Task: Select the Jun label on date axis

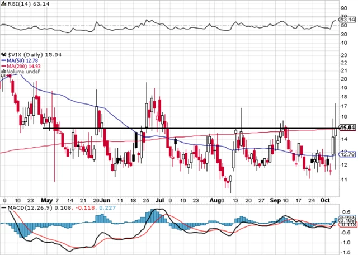Action: pyautogui.click(x=106, y=199)
